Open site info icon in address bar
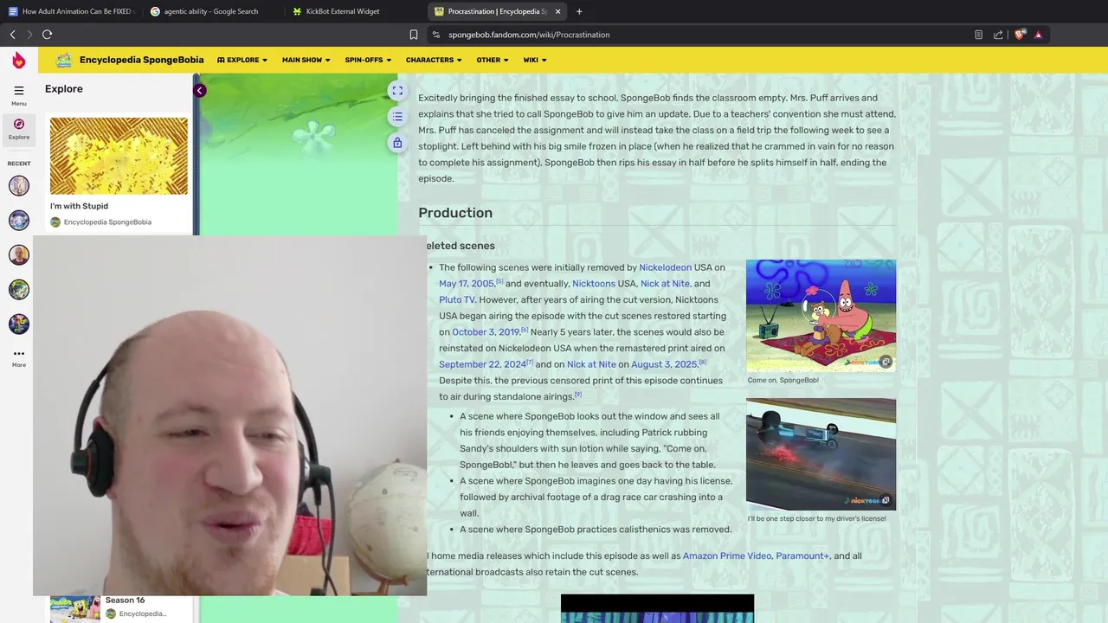Screen dimensions: 1108x623 (x=436, y=35)
